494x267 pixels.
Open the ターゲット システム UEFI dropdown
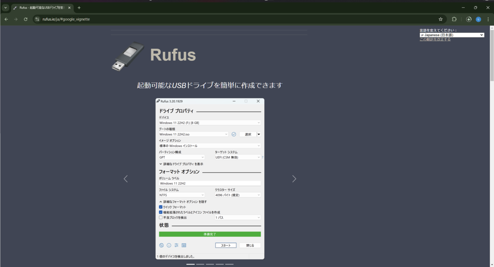pyautogui.click(x=238, y=157)
